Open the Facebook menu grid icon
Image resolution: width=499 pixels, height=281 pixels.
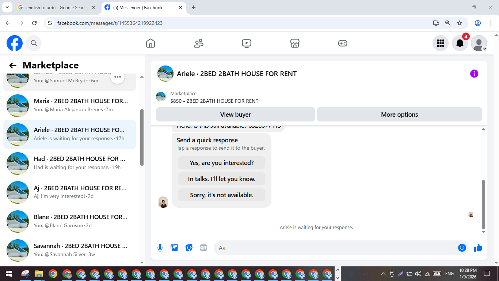pyautogui.click(x=441, y=43)
